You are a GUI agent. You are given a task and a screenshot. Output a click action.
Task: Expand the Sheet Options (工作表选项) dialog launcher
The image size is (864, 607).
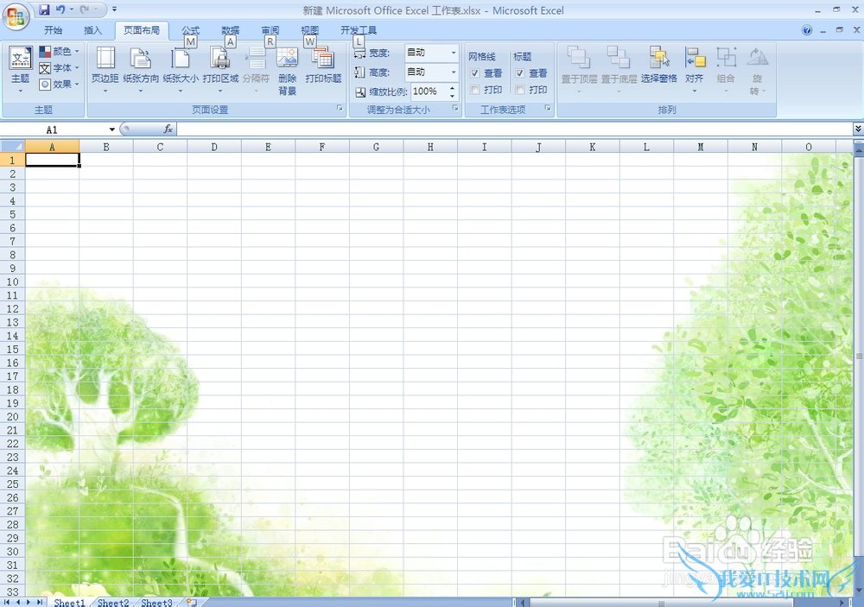point(548,109)
